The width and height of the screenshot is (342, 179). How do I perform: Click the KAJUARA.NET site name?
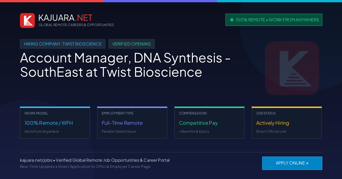(x=65, y=18)
